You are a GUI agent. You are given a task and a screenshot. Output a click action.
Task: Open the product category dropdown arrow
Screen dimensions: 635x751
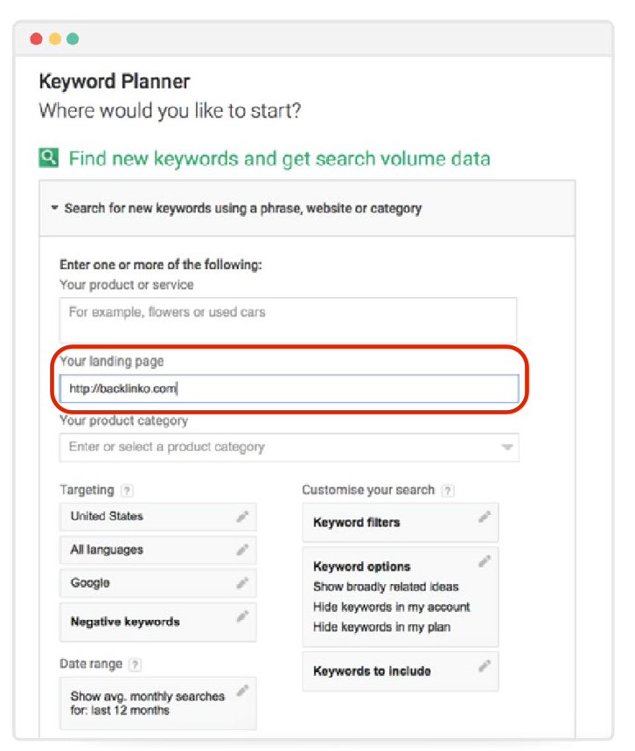tap(507, 448)
